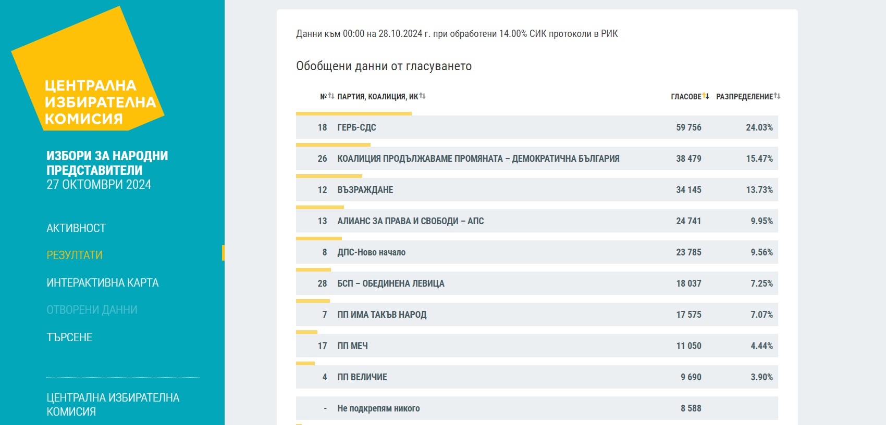Image resolution: width=886 pixels, height=425 pixels.
Task: Sort by Гласове column arrows
Action: [x=706, y=96]
